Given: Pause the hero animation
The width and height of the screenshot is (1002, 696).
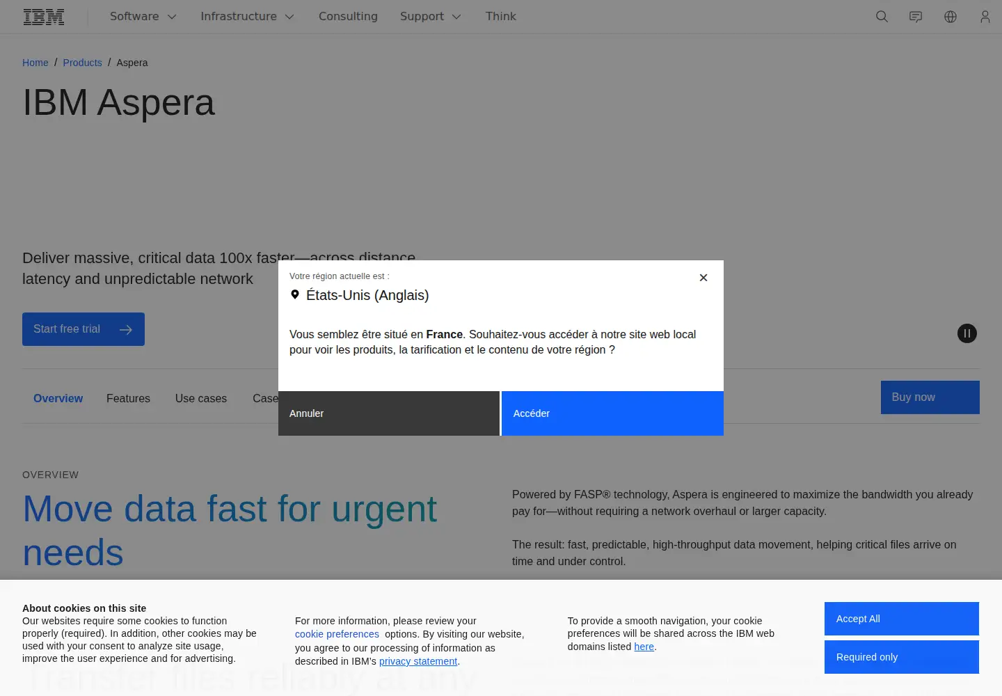Looking at the screenshot, I should tap(967, 333).
